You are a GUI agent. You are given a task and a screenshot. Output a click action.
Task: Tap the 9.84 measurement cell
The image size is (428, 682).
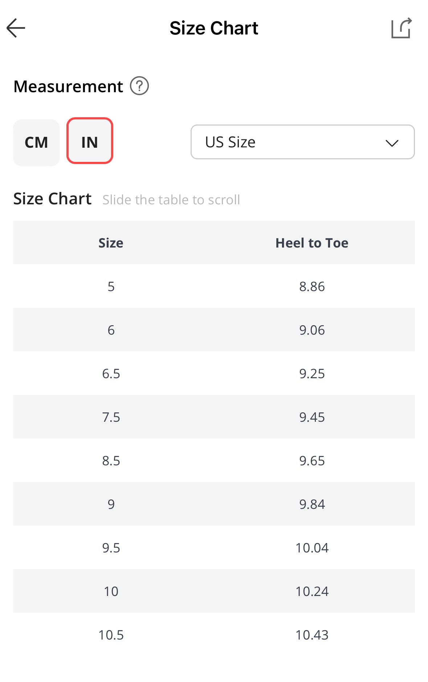(x=311, y=504)
